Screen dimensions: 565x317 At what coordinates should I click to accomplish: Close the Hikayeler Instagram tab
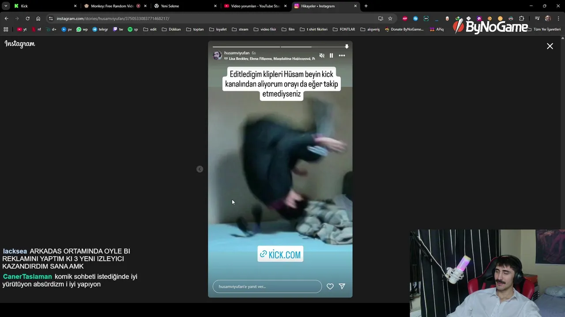coord(355,6)
